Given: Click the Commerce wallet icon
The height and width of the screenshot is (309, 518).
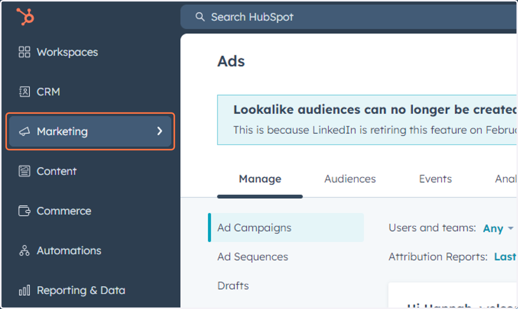Looking at the screenshot, I should pyautogui.click(x=25, y=211).
